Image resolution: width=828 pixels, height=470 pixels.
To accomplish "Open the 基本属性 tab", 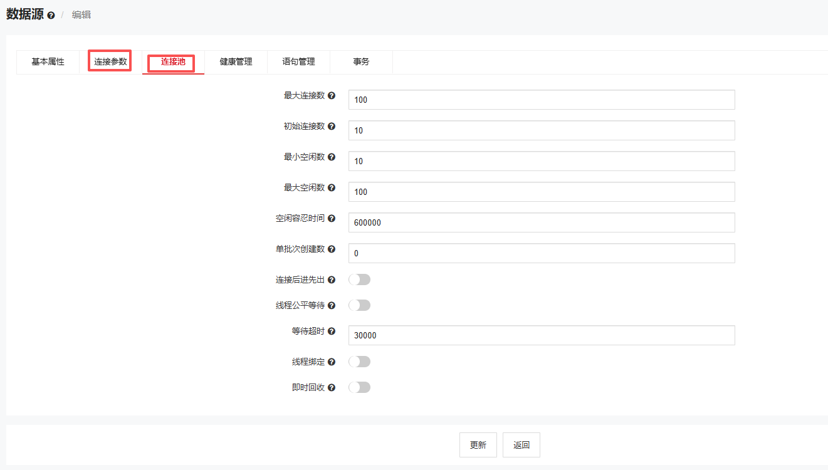I will pos(48,62).
